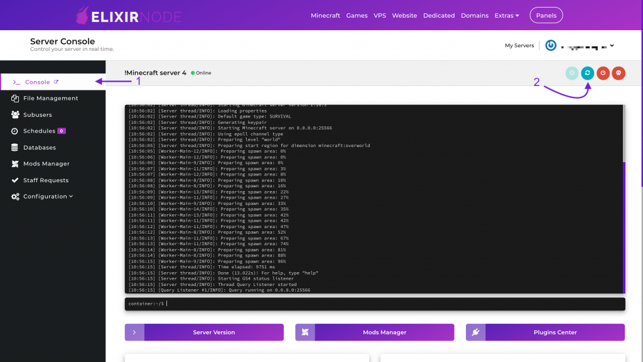Click the Mods Manager sidebar icon
Viewport: 643px width, 362px height.
tap(15, 164)
